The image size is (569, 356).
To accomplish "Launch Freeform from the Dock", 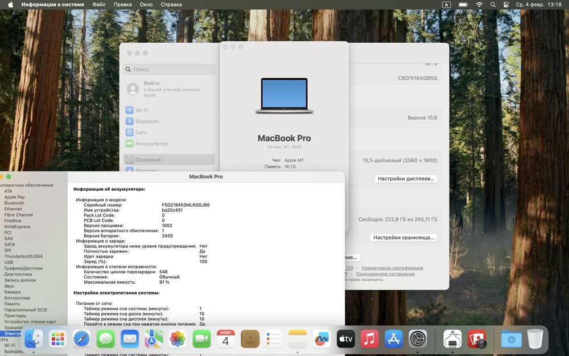I will (321, 339).
